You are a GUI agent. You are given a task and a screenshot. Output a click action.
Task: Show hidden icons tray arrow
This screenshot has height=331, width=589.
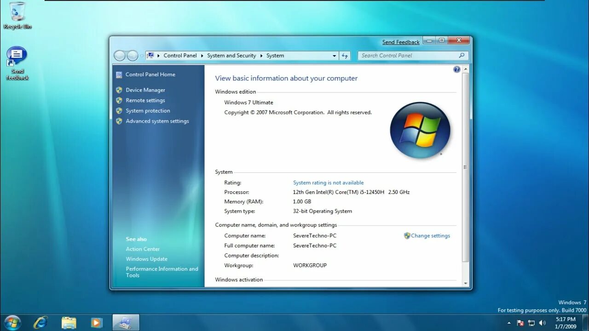tap(509, 323)
